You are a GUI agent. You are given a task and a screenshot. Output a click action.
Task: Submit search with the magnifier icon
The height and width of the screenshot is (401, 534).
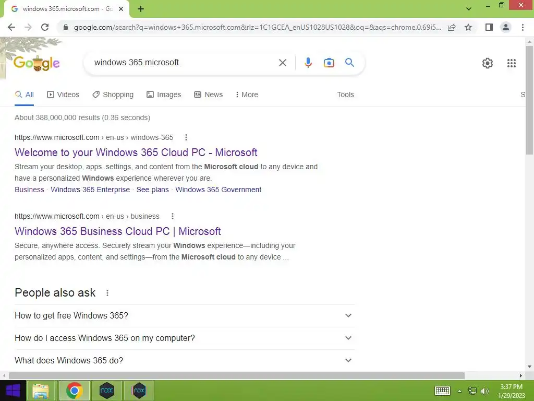click(x=349, y=63)
